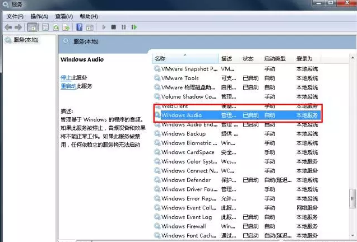The width and height of the screenshot is (357, 242).
Task: Click the gear icon of Windows Font Cach...
Action: 157,235
